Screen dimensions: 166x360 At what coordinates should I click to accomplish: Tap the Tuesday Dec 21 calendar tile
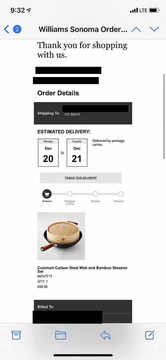77,153
